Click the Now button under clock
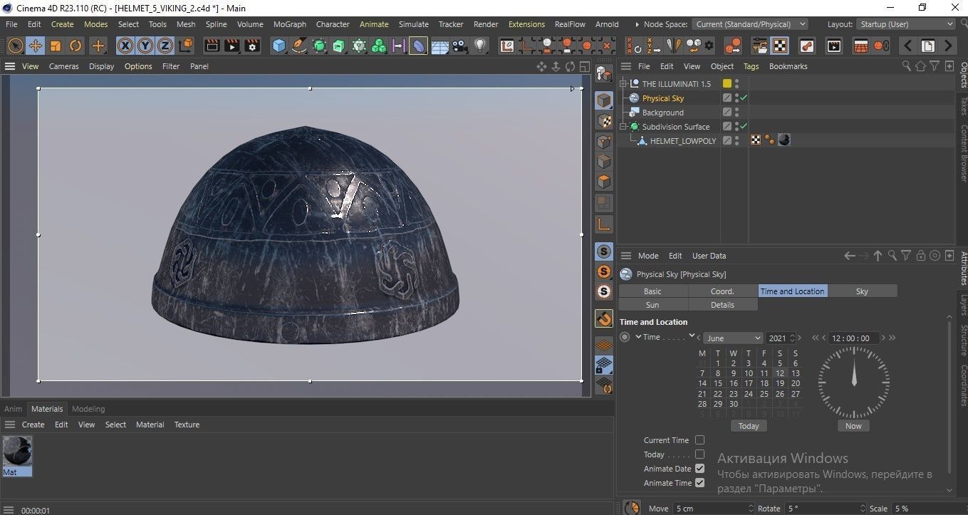The image size is (968, 515). tap(853, 426)
